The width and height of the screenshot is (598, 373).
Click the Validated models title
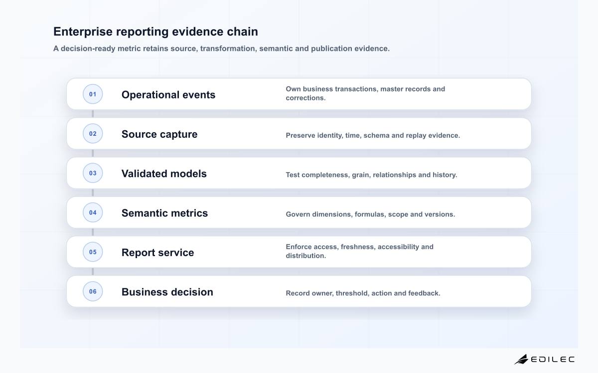point(164,174)
